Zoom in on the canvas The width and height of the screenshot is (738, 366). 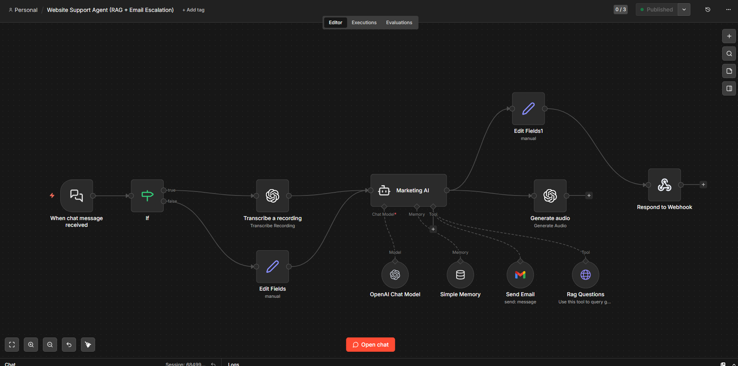click(31, 345)
